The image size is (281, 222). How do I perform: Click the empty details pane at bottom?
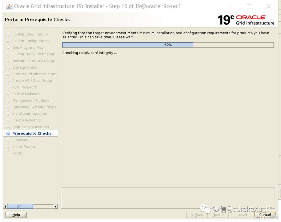(x=168, y=198)
